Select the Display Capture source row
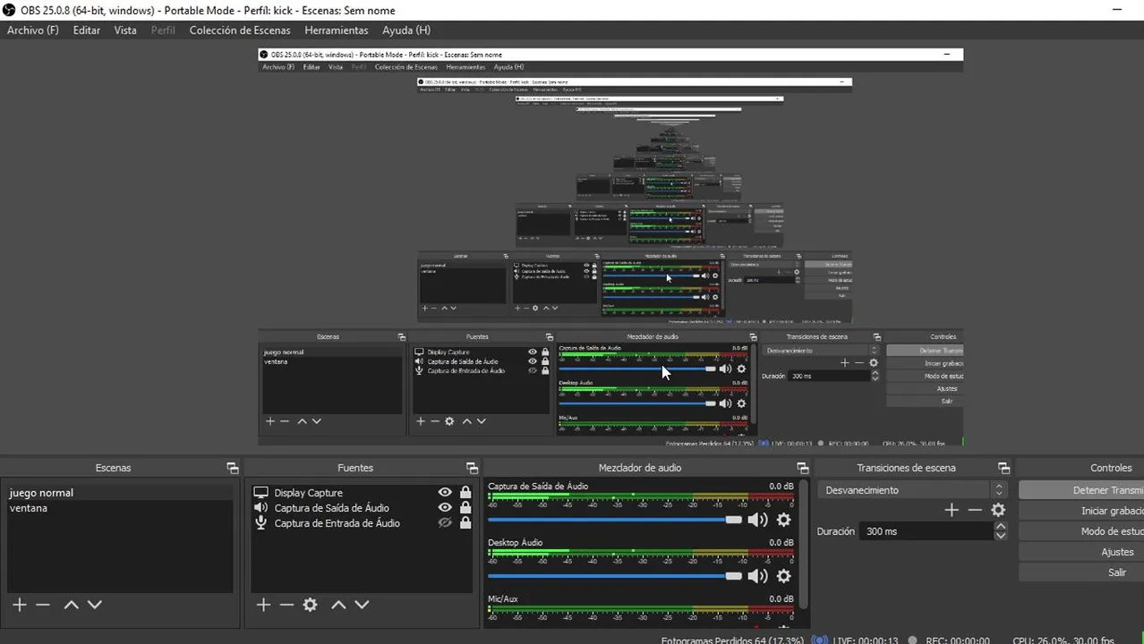The image size is (1144, 644). click(x=362, y=493)
